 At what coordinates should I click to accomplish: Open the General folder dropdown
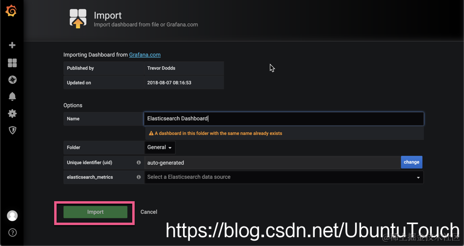[x=160, y=148]
